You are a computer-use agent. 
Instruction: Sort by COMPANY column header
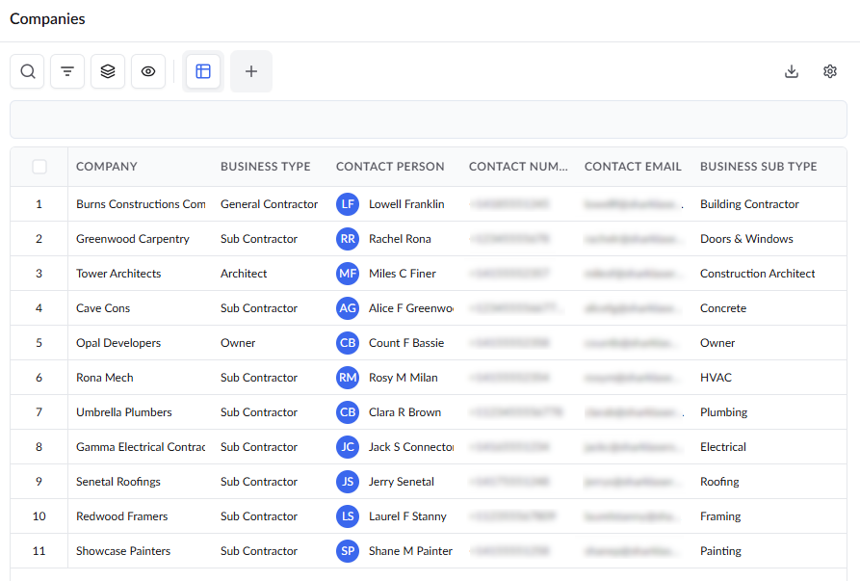(x=106, y=167)
